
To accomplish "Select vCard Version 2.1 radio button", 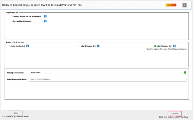I will click(9, 46).
